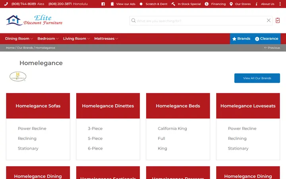The height and width of the screenshot is (179, 286).
Task: Click the Financing dollar icon
Action: click(207, 4)
